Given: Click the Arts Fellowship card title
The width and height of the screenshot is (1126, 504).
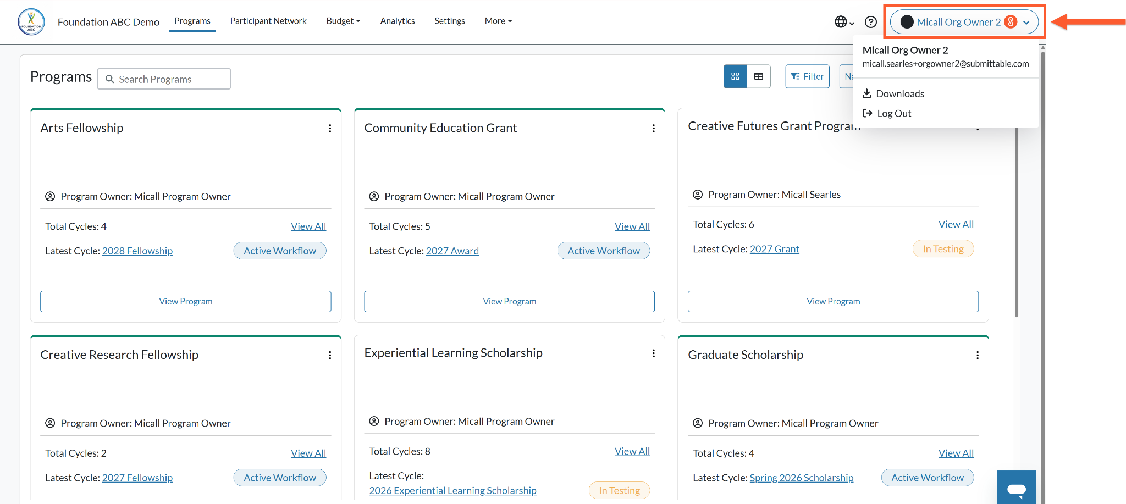Looking at the screenshot, I should pyautogui.click(x=82, y=128).
